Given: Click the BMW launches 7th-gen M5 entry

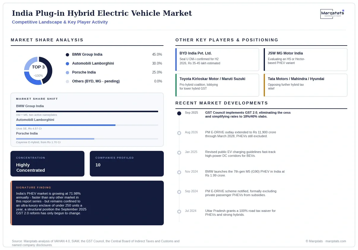Looking at the screenshot, I should click(245, 174).
